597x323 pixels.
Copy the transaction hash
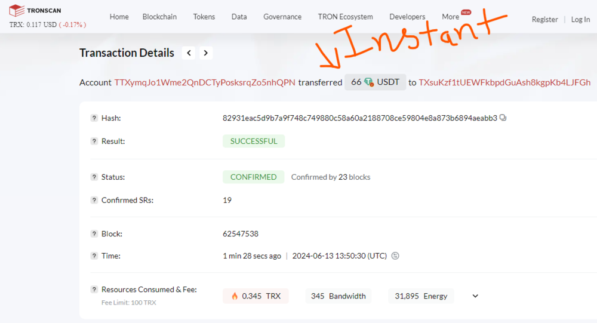click(x=503, y=118)
